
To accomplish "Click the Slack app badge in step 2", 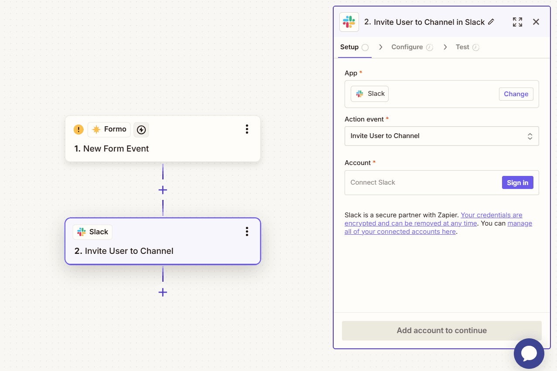I will [92, 232].
